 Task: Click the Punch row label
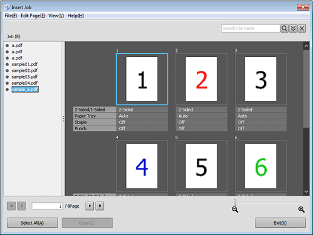coord(94,128)
